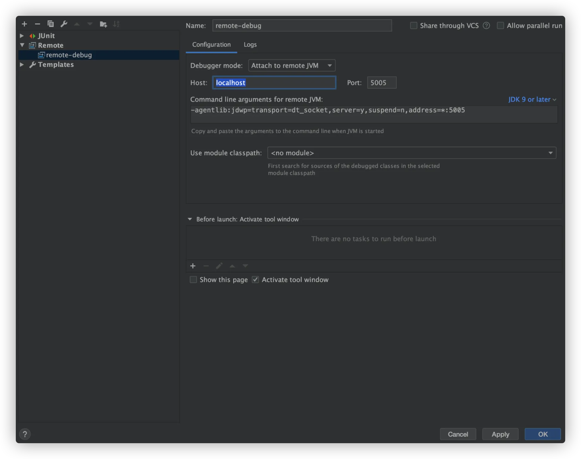
Task: Click the help icon beside Share through VCS
Action: 486,26
